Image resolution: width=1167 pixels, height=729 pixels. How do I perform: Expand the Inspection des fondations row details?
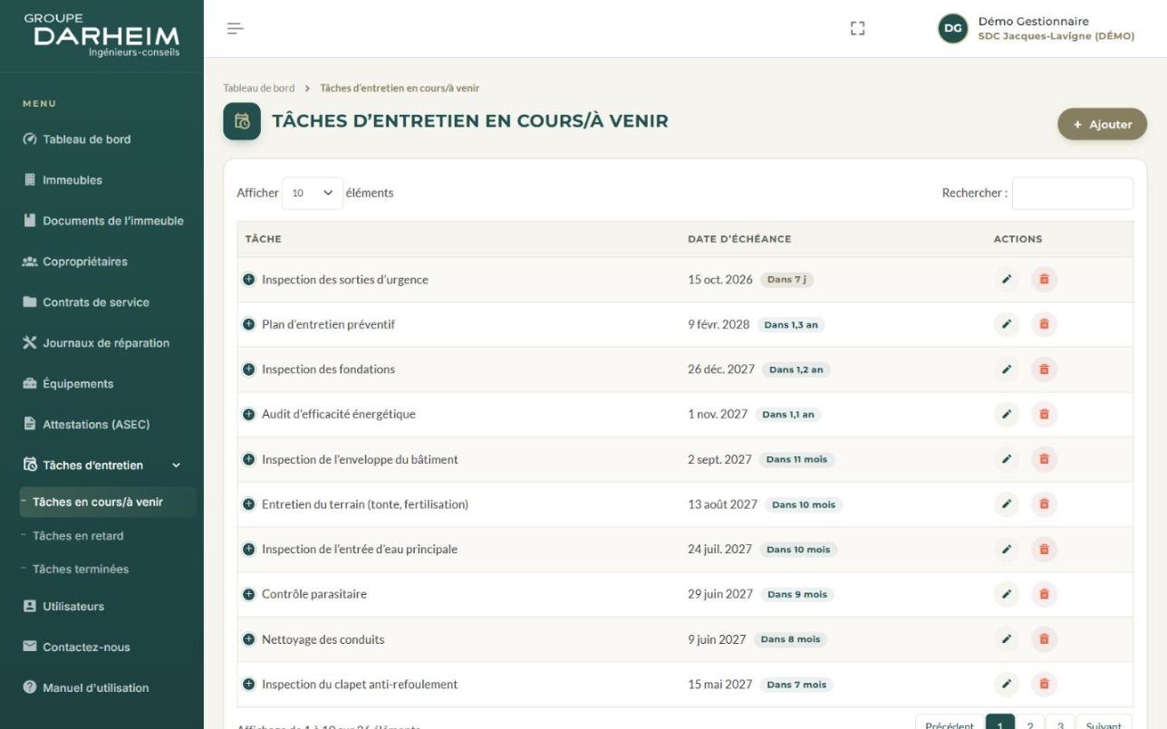(x=249, y=369)
